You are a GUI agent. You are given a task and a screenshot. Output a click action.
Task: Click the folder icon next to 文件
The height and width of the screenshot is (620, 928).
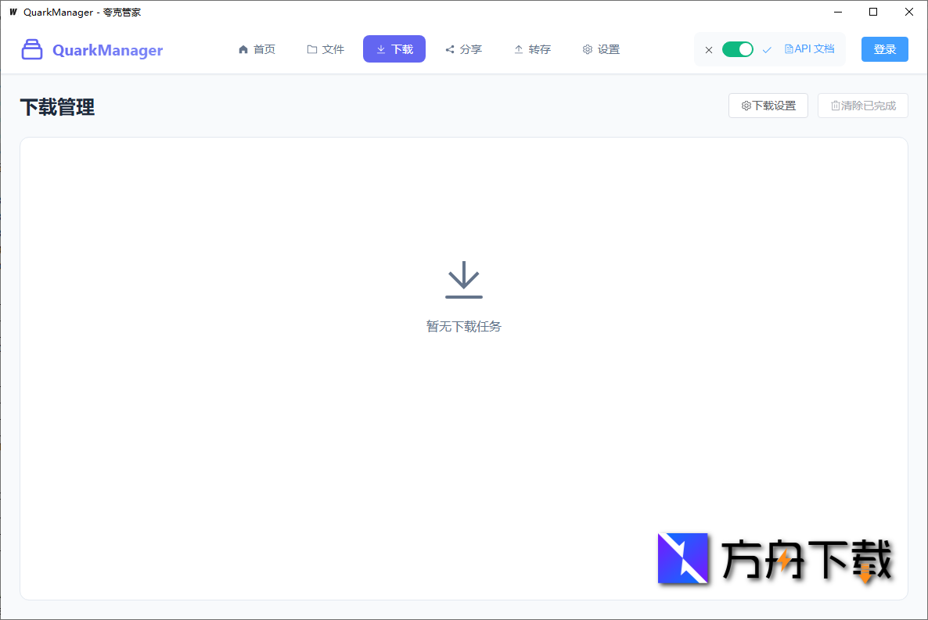[x=311, y=48]
